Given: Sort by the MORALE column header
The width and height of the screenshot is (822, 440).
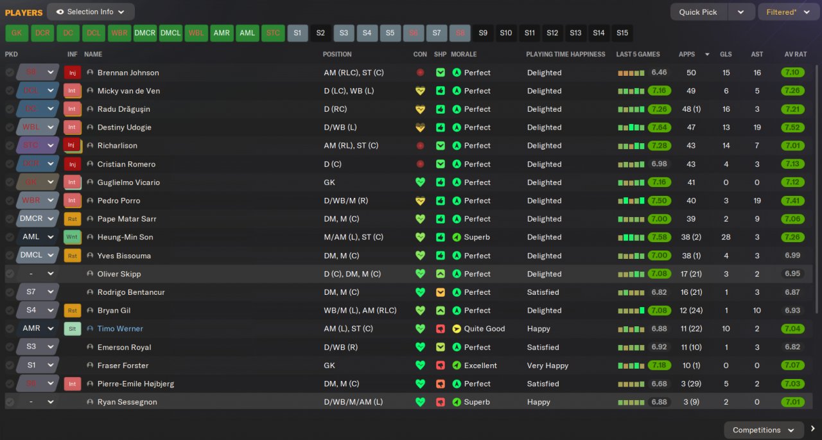Looking at the screenshot, I should (464, 55).
